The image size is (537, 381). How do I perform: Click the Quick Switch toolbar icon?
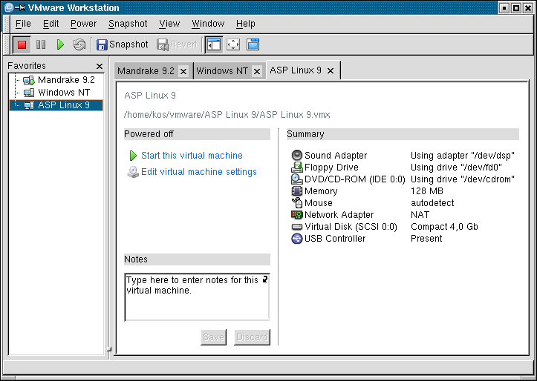click(x=253, y=44)
